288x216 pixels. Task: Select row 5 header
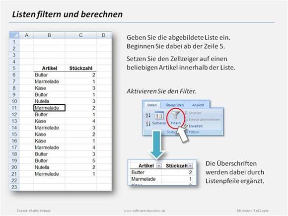click(x=14, y=68)
